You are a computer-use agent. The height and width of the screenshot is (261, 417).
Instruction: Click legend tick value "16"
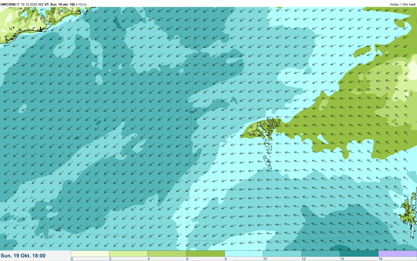pos(380,259)
